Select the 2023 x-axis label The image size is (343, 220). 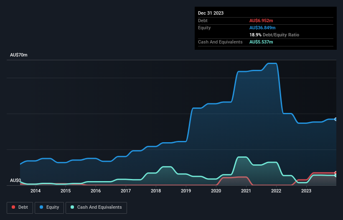click(306, 191)
